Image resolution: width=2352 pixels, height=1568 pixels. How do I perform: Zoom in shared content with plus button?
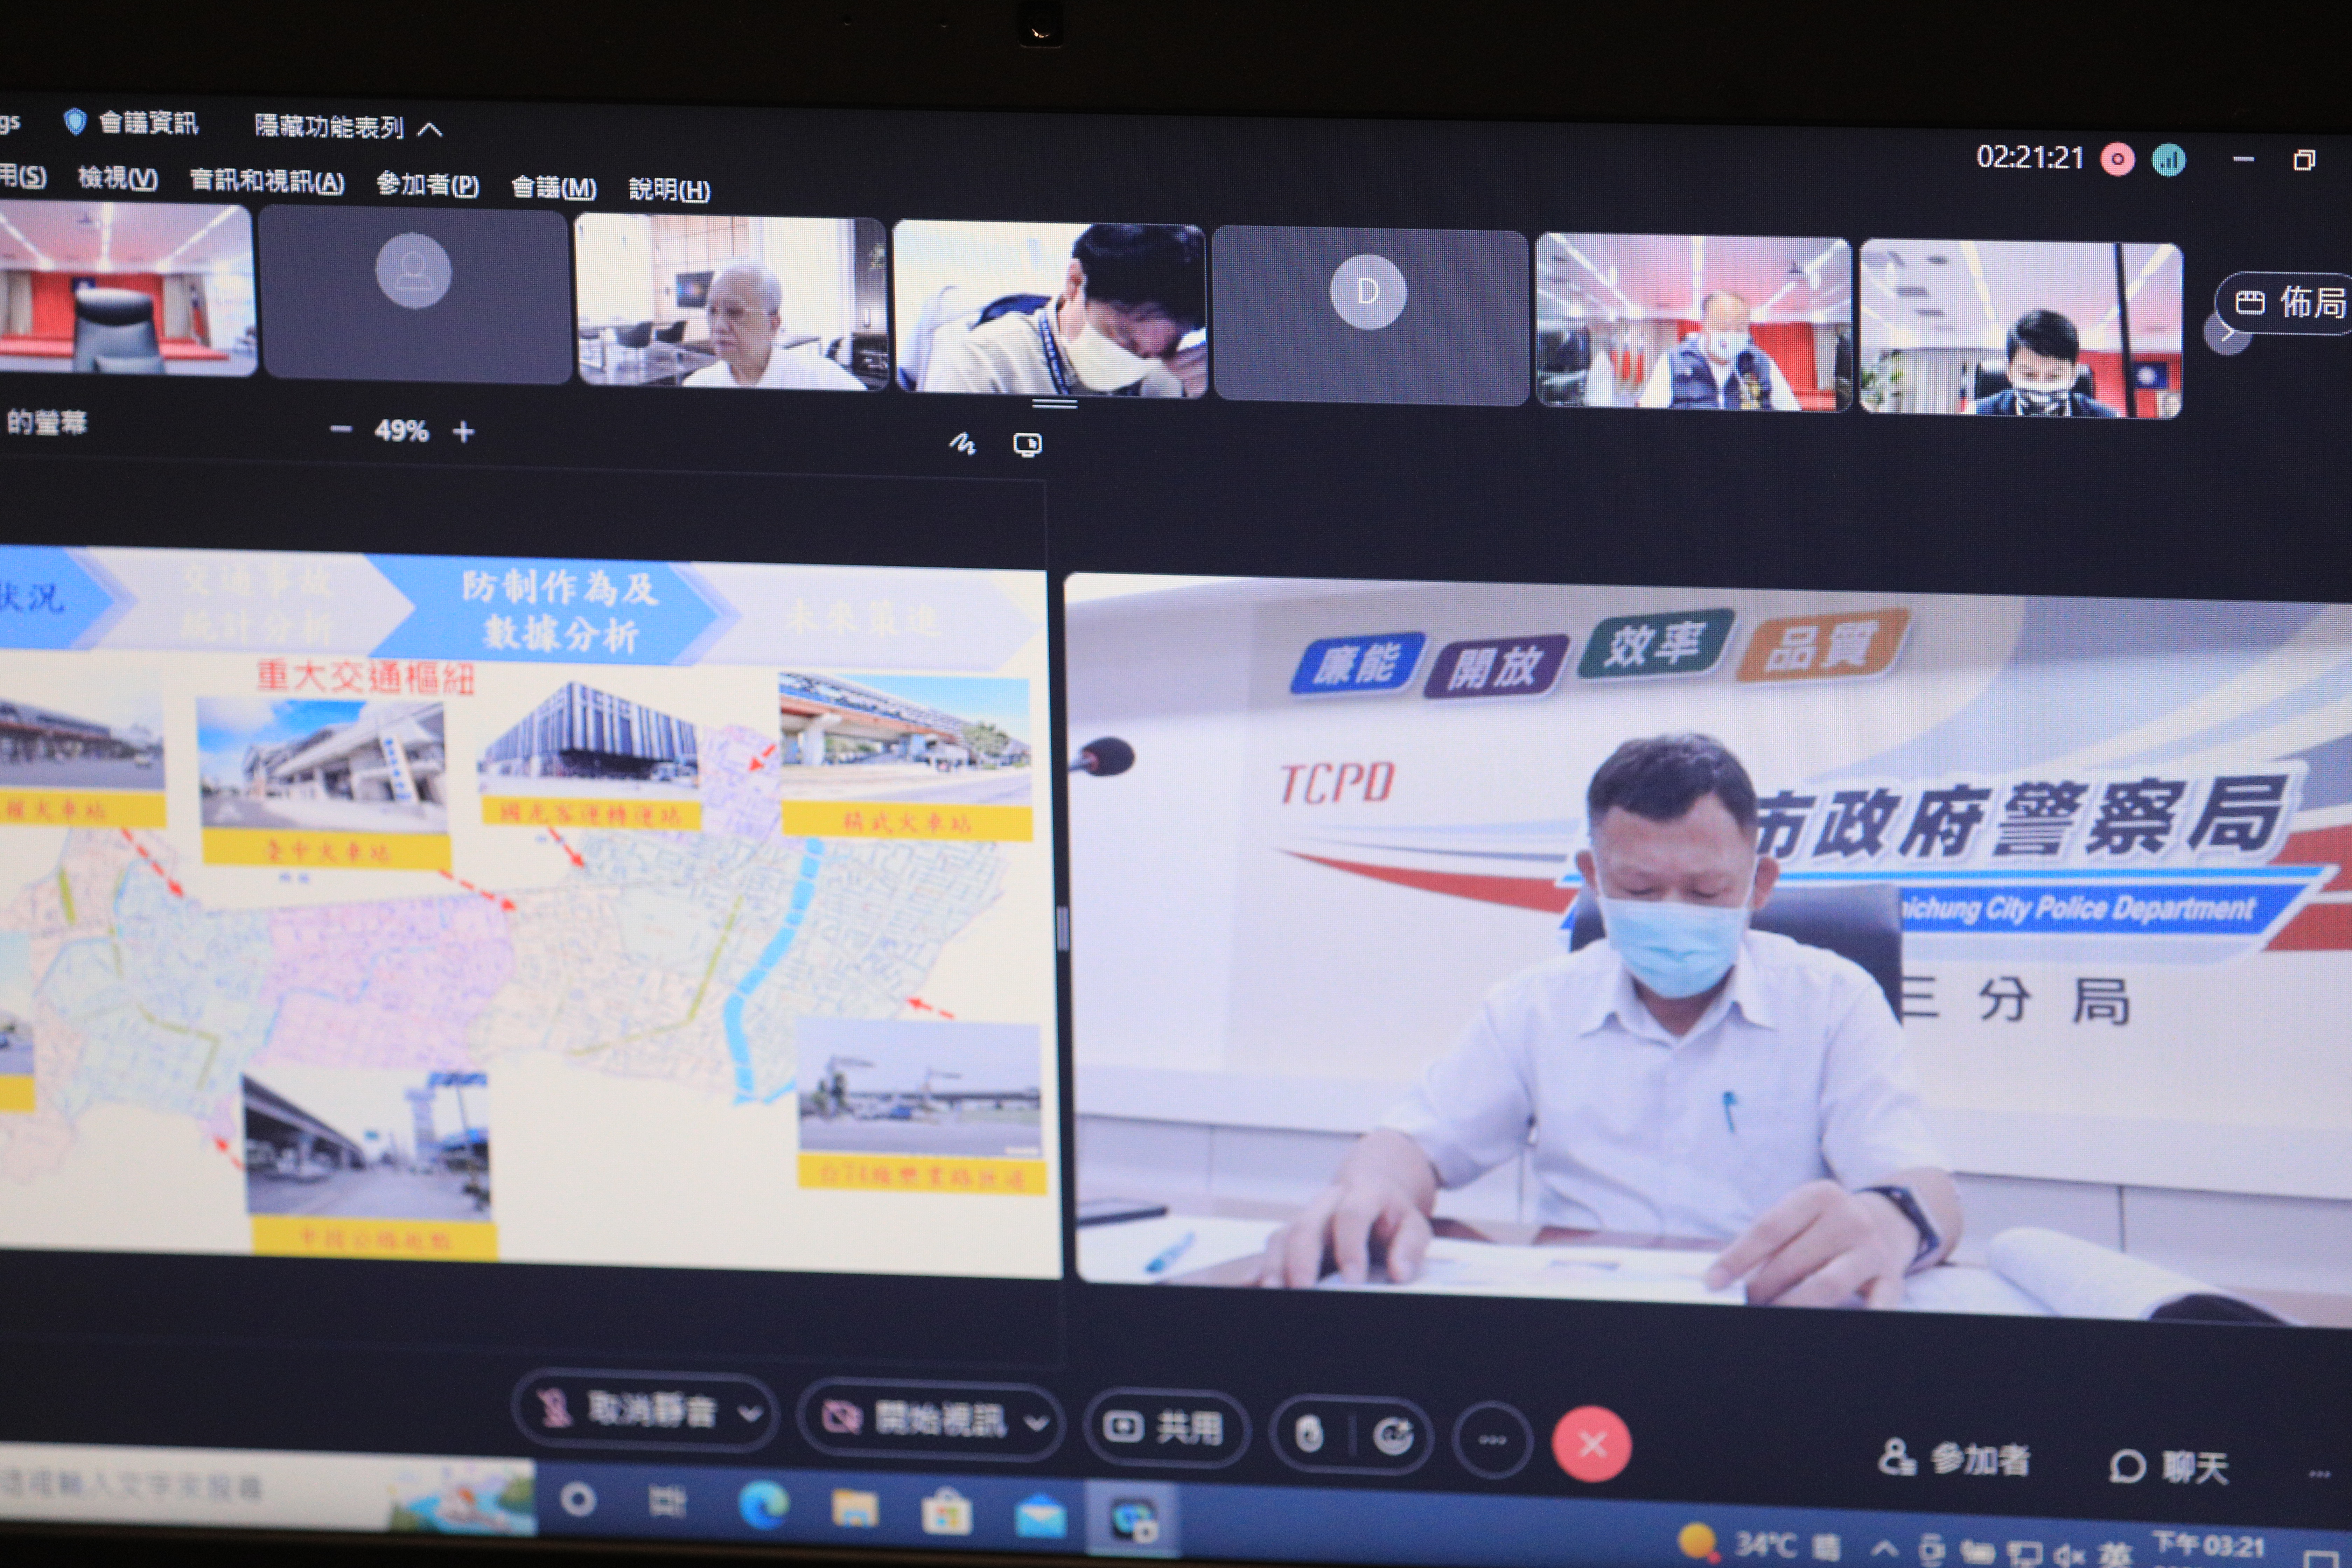[463, 432]
